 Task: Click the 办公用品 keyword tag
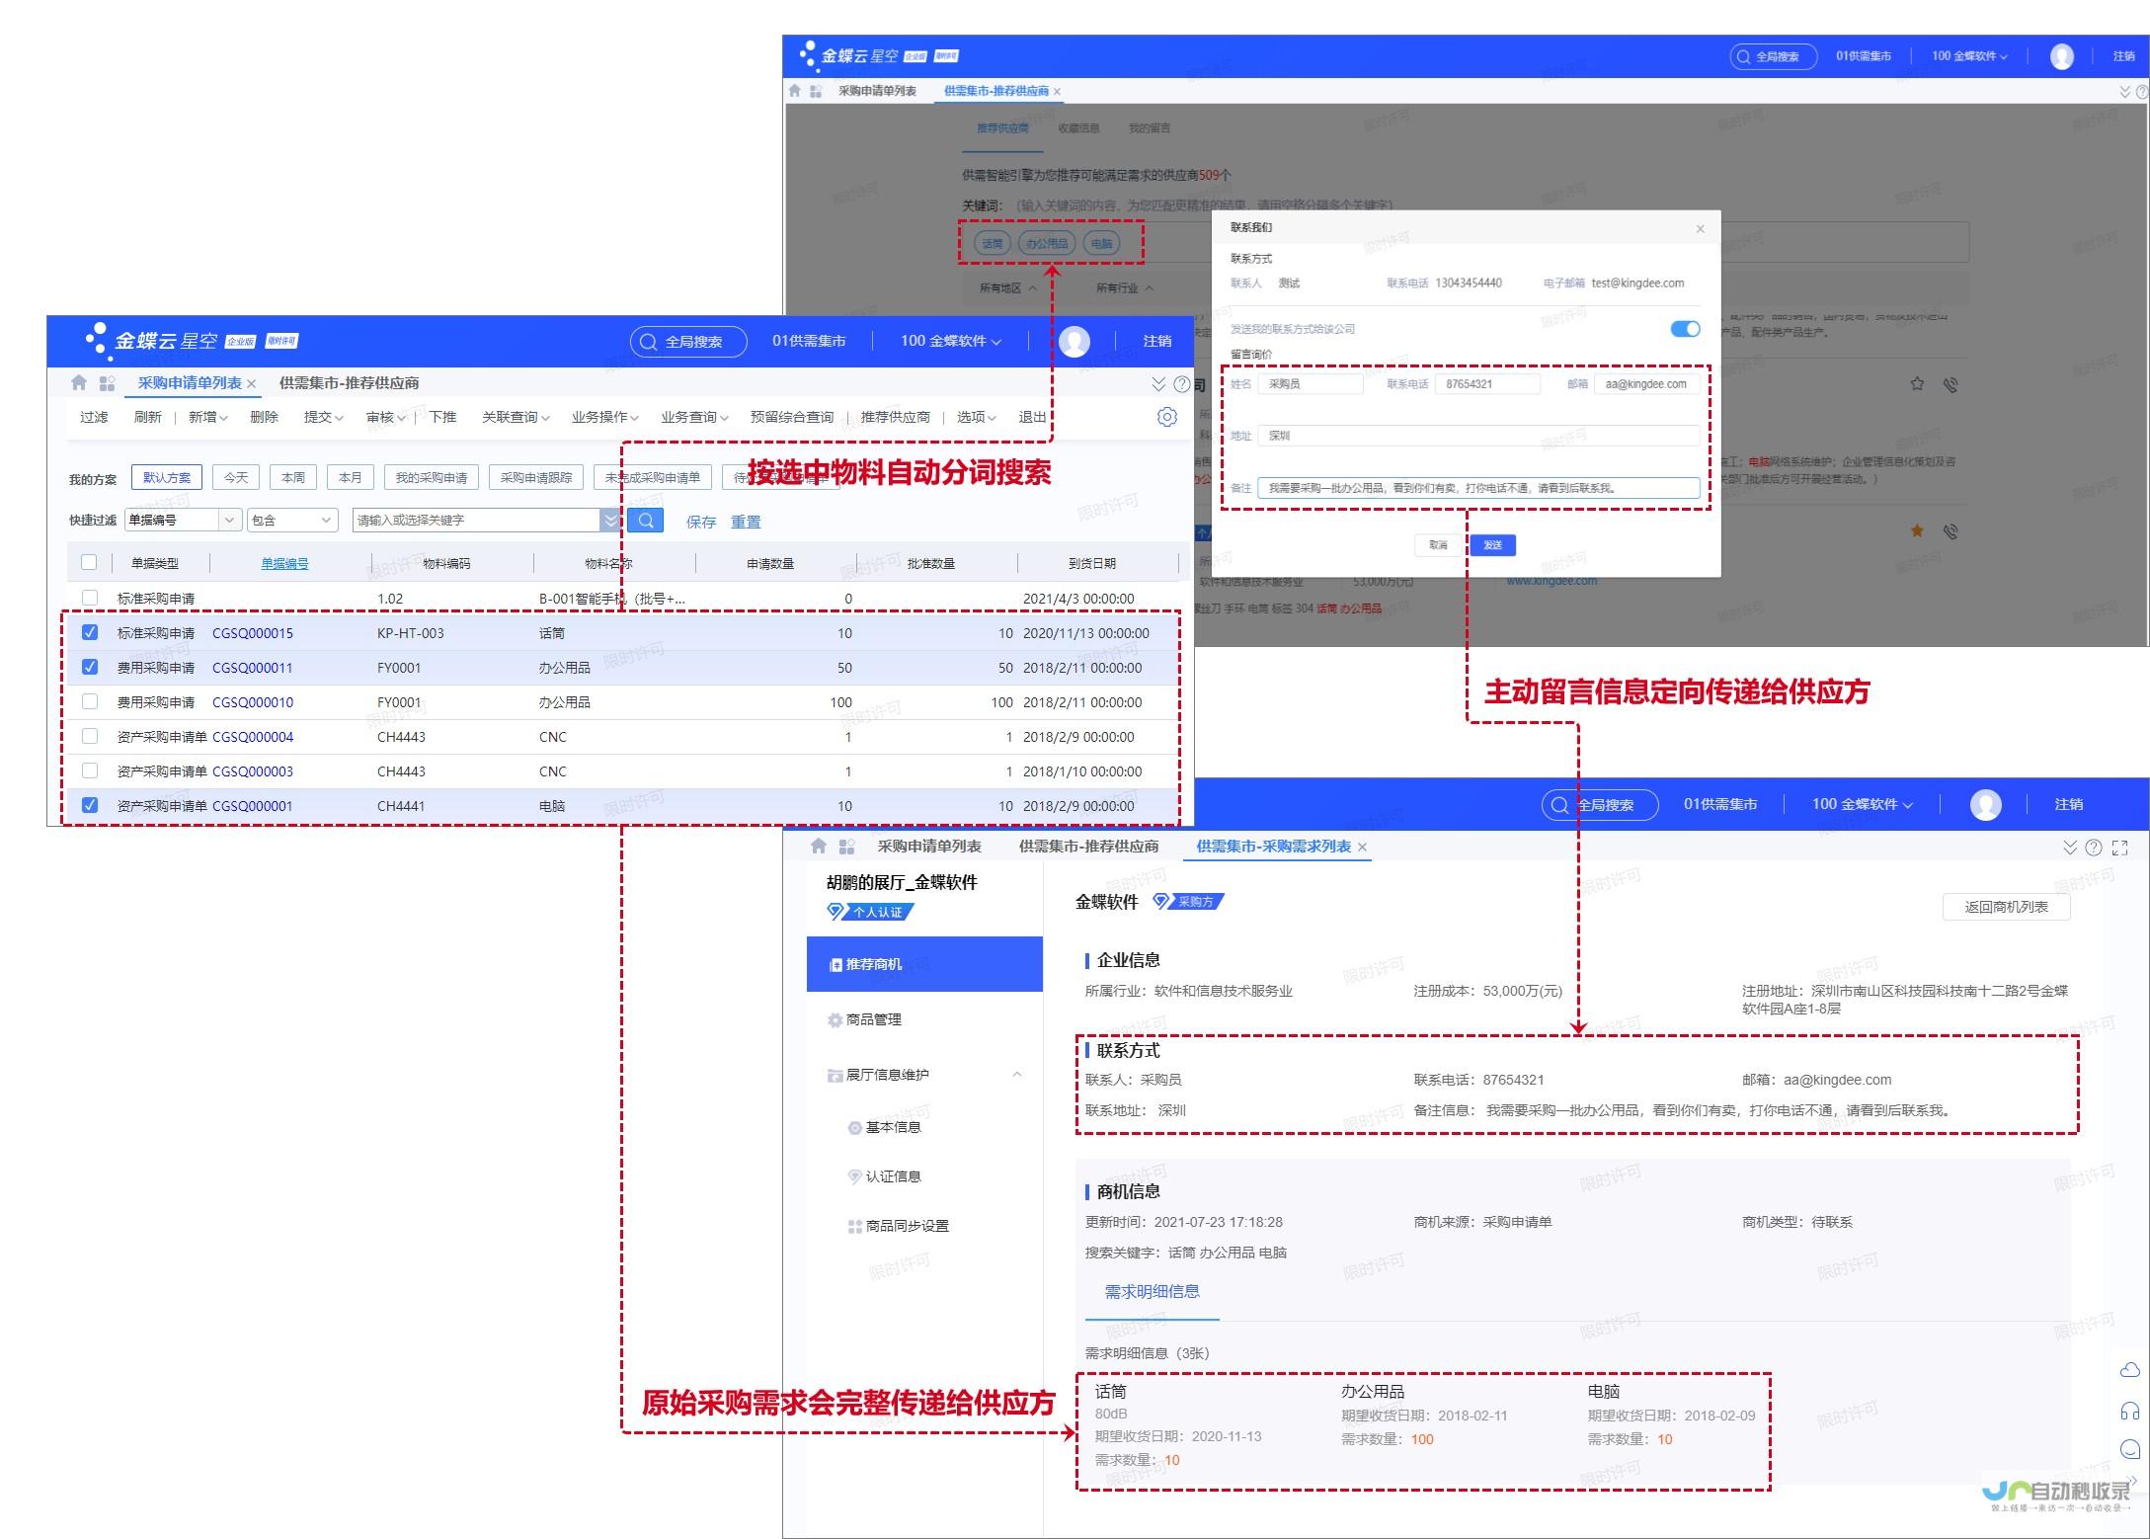[1047, 243]
